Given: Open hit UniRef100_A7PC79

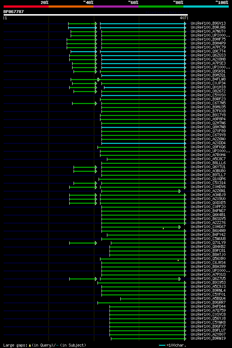Looking at the screenshot, I should (x=208, y=47).
